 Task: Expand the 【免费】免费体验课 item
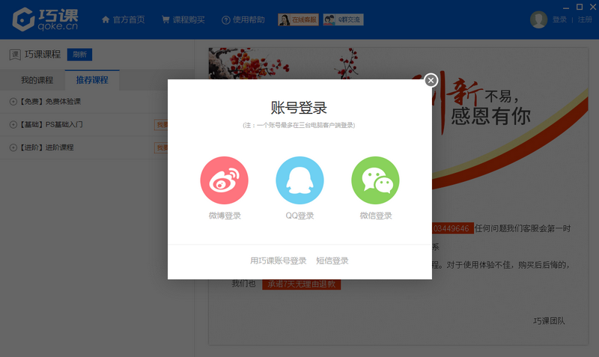point(13,102)
